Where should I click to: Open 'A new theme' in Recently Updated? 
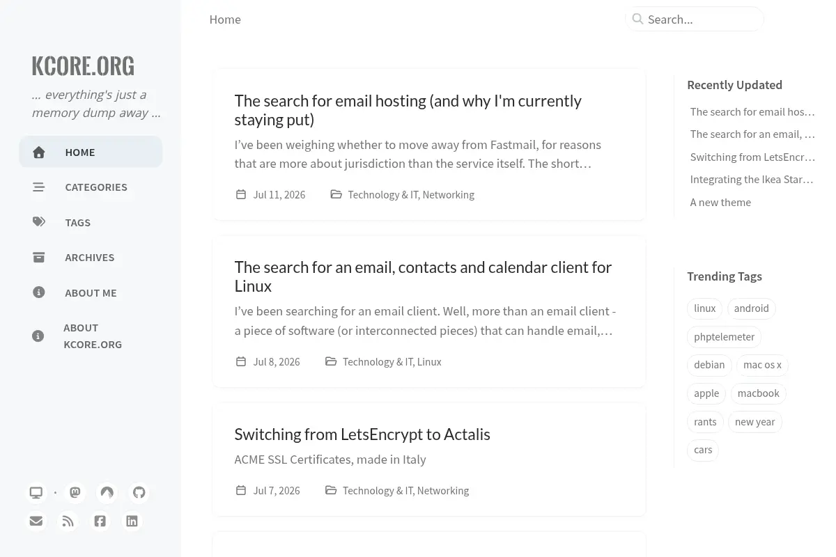(720, 202)
